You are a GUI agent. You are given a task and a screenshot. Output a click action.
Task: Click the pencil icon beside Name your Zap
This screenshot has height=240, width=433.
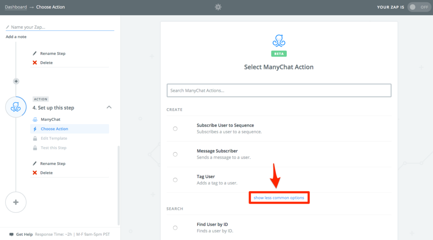tap(8, 27)
